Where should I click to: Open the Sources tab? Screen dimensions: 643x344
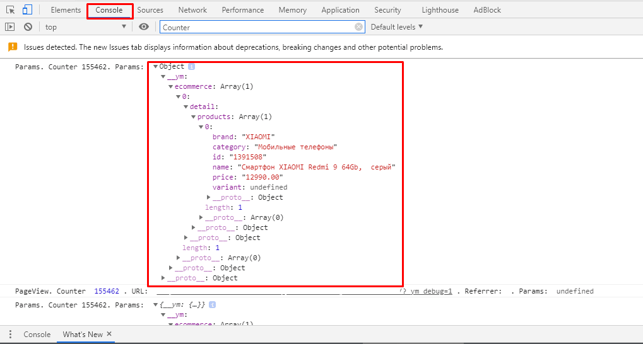point(150,10)
